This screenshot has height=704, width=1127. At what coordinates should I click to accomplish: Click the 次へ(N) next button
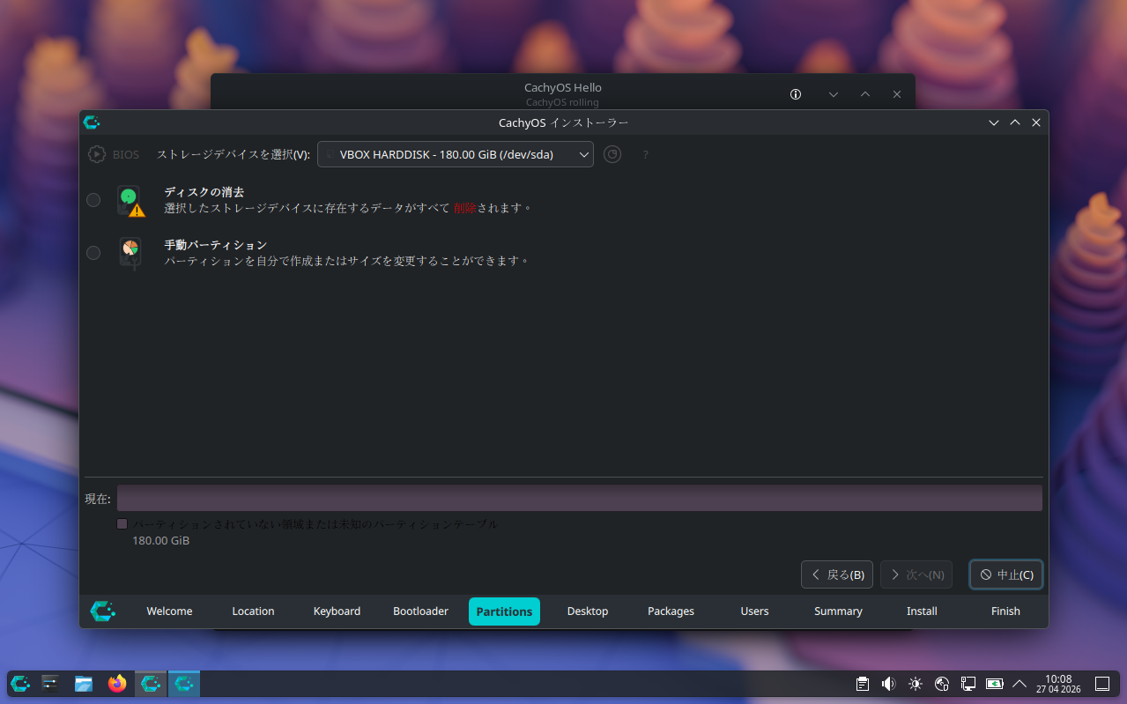pos(916,574)
